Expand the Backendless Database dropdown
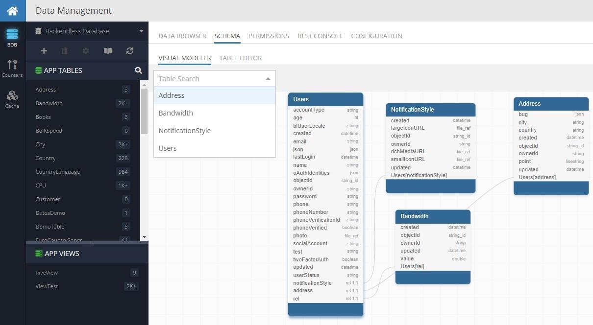This screenshot has width=593, height=325. (141, 31)
